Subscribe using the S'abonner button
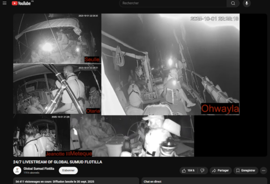The image size is (270, 184). tap(68, 170)
